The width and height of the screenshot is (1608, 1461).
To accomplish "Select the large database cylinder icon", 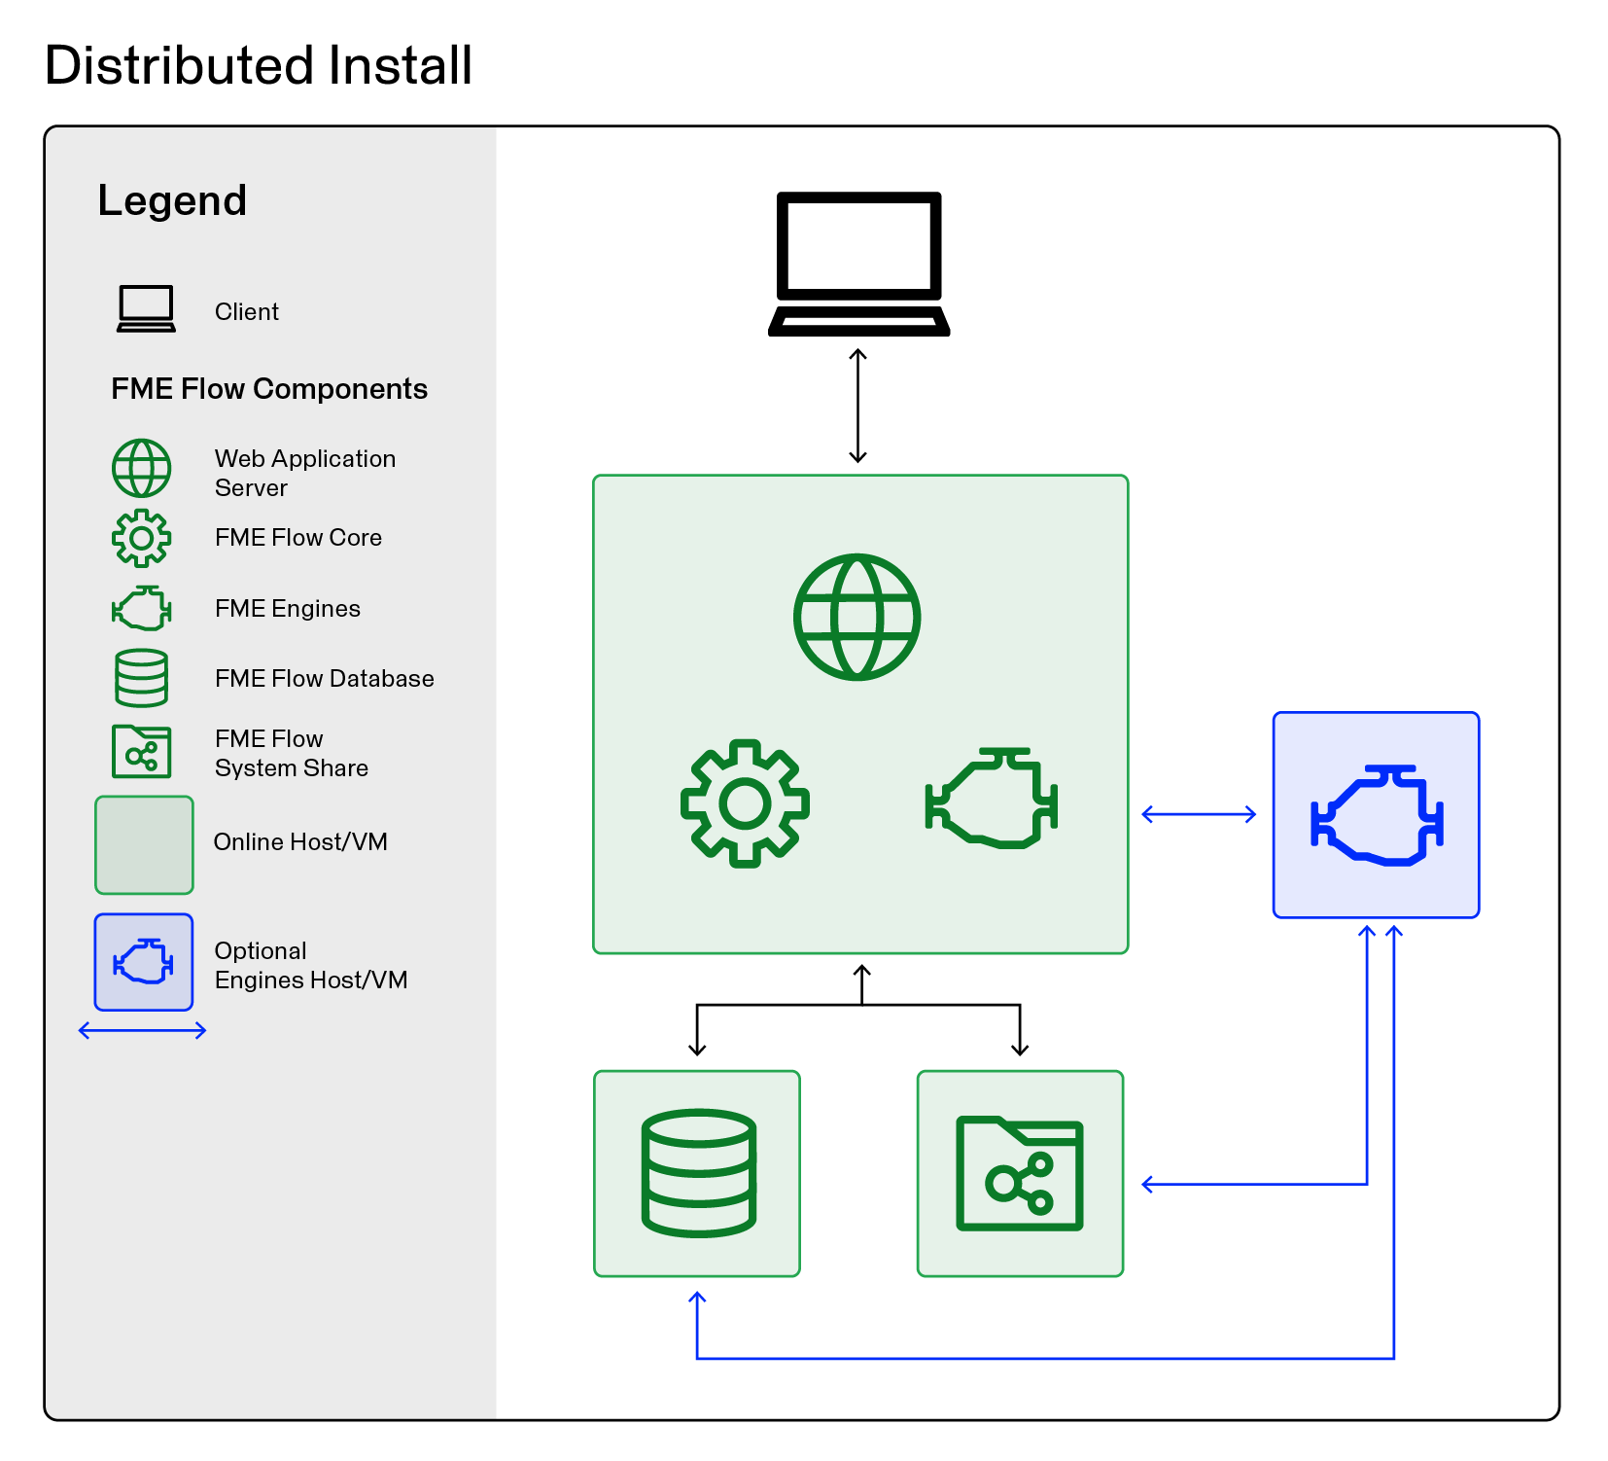I will [x=698, y=1173].
